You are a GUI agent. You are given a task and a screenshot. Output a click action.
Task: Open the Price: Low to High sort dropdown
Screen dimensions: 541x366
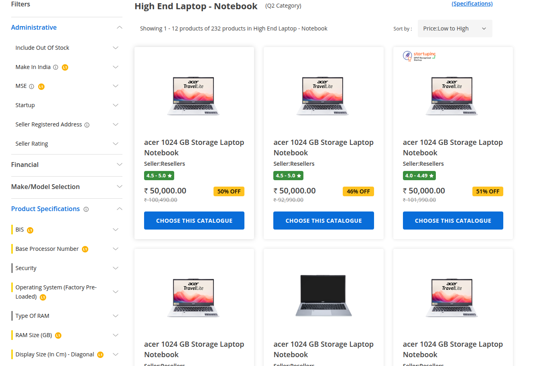pyautogui.click(x=455, y=28)
